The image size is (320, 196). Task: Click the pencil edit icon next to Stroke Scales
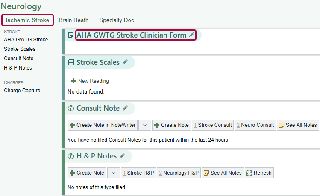point(125,62)
